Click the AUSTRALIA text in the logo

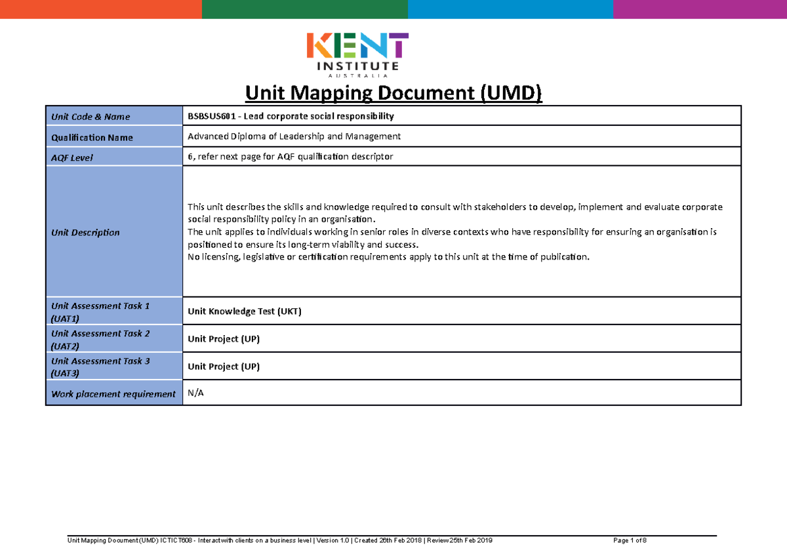pyautogui.click(x=359, y=75)
